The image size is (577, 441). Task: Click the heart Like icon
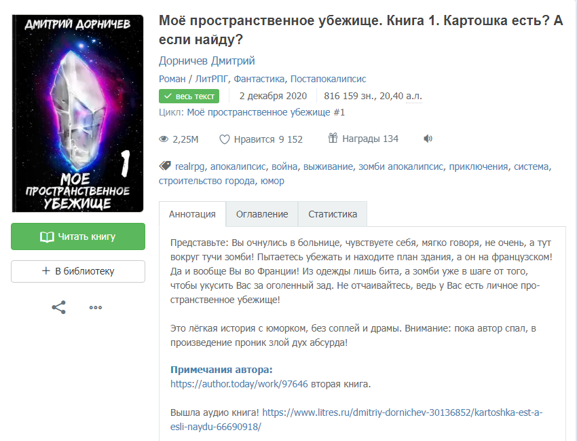click(x=225, y=139)
